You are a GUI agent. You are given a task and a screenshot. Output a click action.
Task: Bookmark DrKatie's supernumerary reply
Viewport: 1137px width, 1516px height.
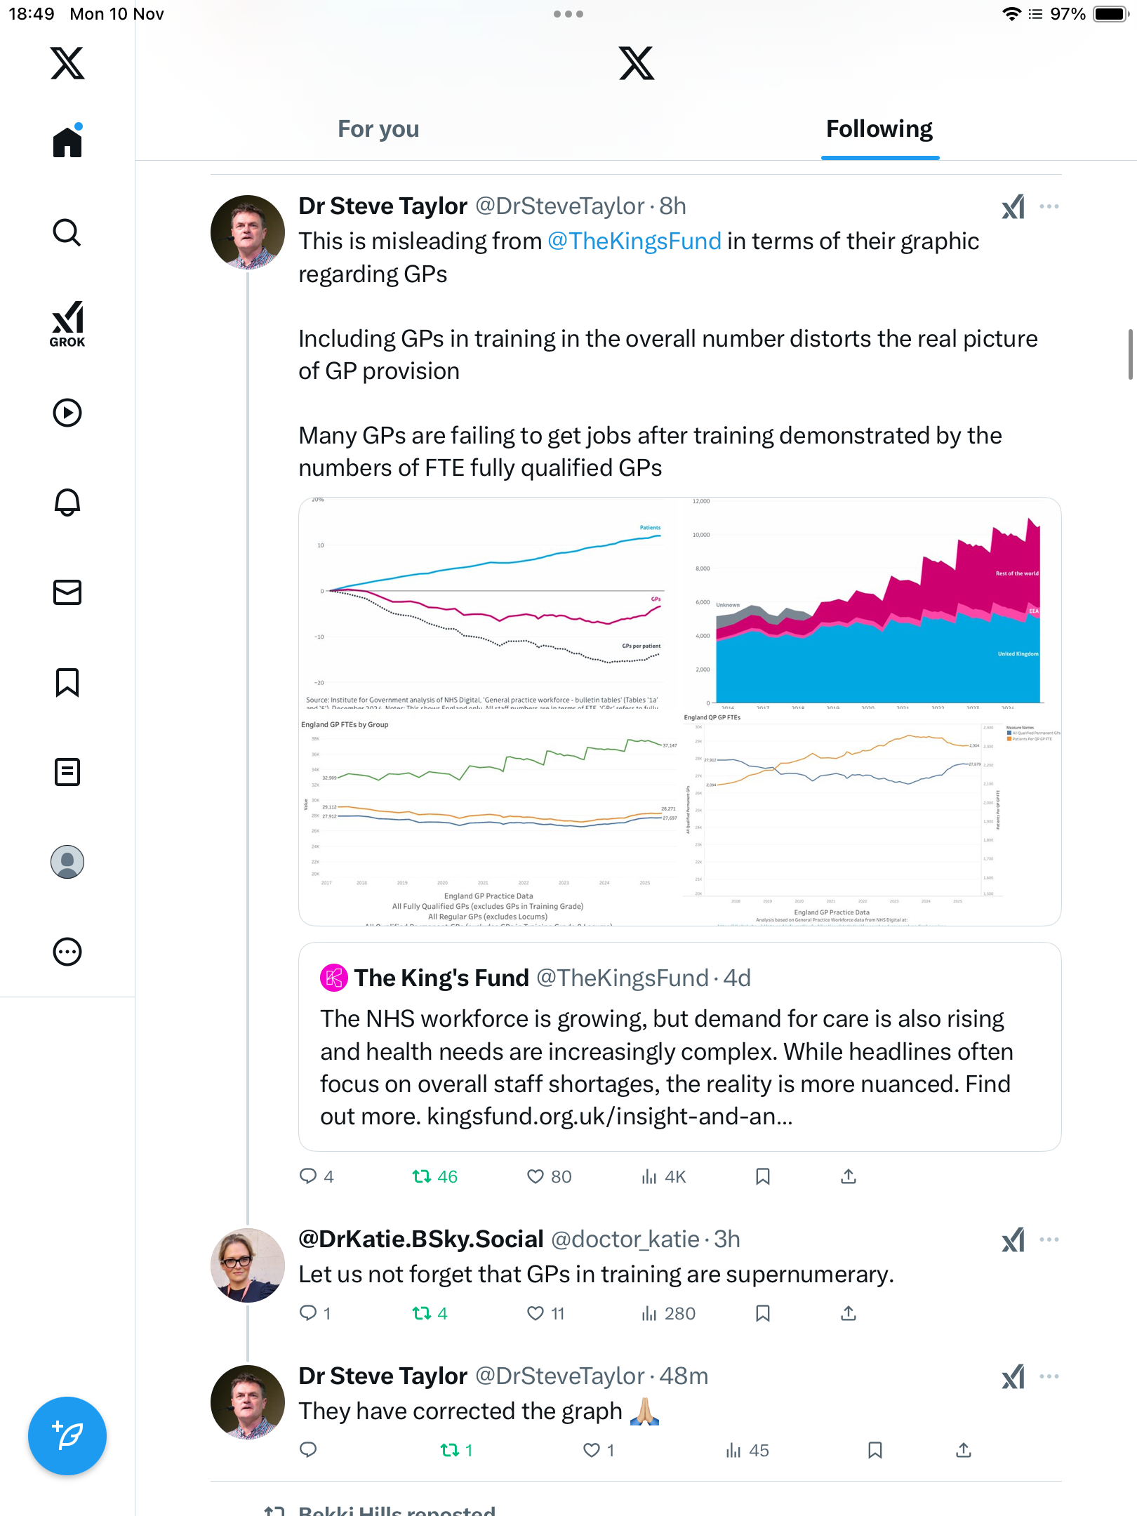point(763,1313)
